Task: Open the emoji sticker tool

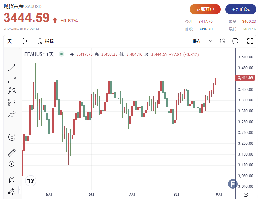Action: pos(12,137)
